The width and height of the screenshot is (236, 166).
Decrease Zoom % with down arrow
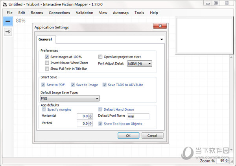tap(227, 162)
